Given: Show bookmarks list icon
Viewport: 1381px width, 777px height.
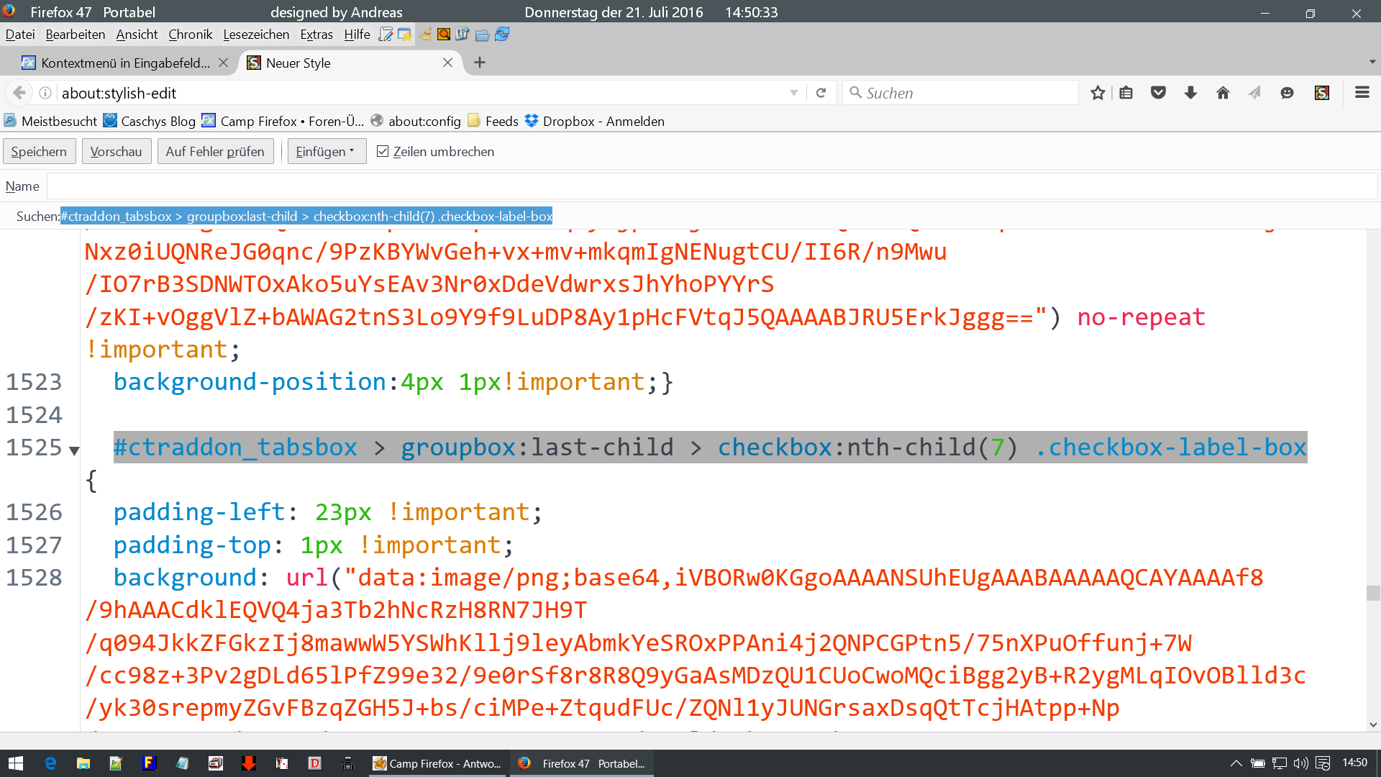Looking at the screenshot, I should pos(1126,93).
